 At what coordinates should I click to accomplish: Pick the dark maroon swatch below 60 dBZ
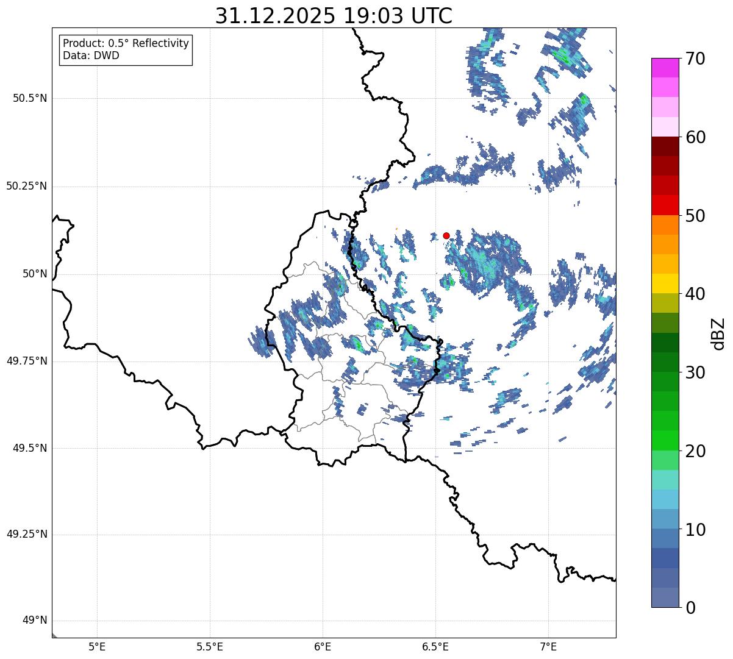pos(665,146)
